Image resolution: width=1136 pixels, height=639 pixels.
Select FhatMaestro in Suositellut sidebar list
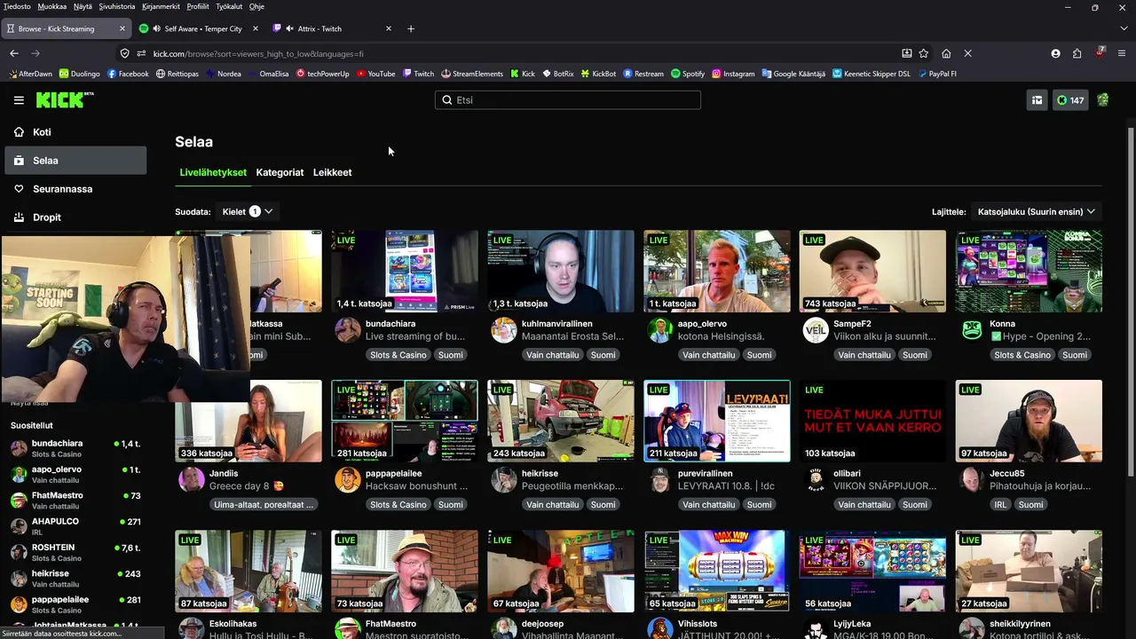(x=75, y=501)
